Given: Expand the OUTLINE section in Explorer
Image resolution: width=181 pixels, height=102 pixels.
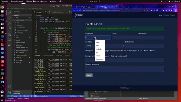Looking at the screenshot, I should click(x=22, y=91).
